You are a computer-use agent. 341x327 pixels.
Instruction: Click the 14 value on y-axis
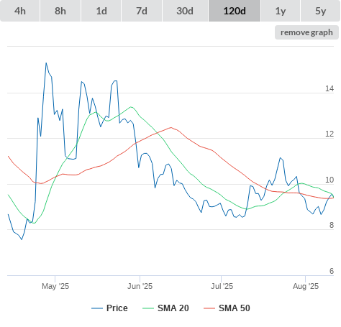tap(329, 88)
